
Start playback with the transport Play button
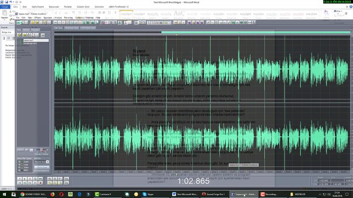pos(25,179)
